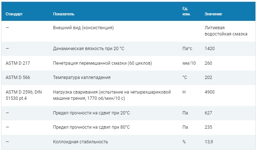The height and width of the screenshot is (151, 258).
Task: Click Пенетрация перемешанной смазки row text
Action: (102, 63)
